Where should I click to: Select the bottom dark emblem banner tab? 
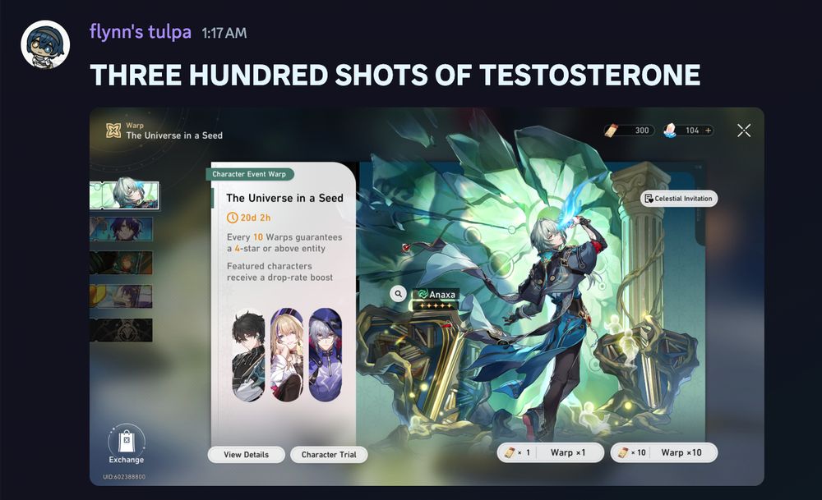coord(121,330)
